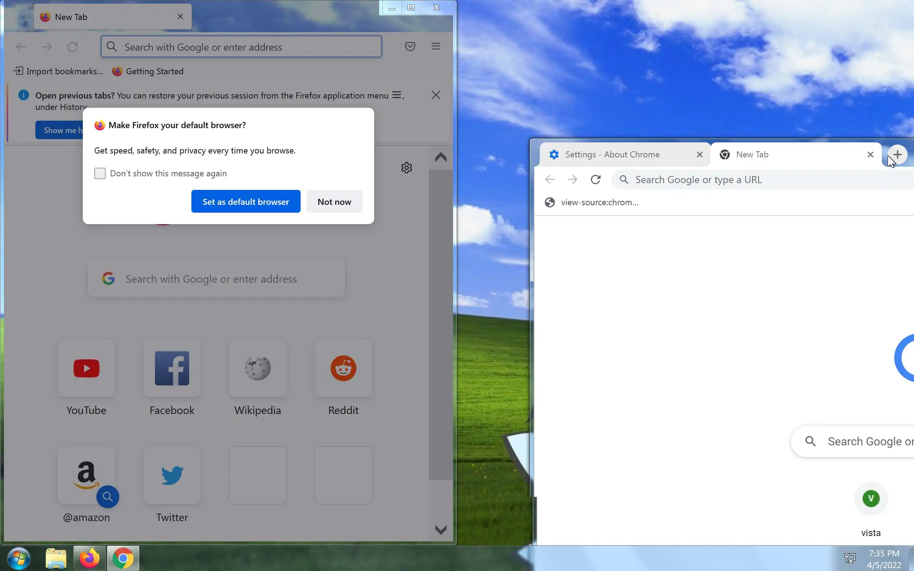This screenshot has height=571, width=914.
Task: Open the Firefox application hamburger menu
Action: [436, 46]
